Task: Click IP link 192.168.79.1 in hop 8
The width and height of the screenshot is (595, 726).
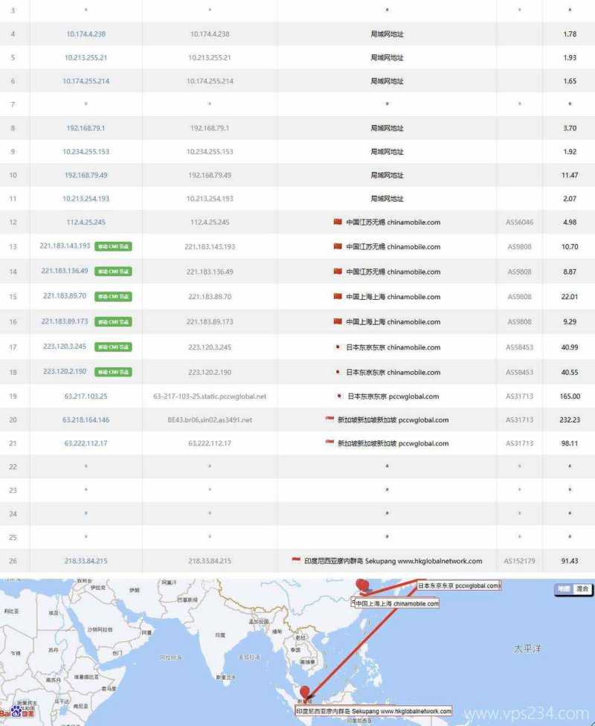Action: click(x=86, y=128)
